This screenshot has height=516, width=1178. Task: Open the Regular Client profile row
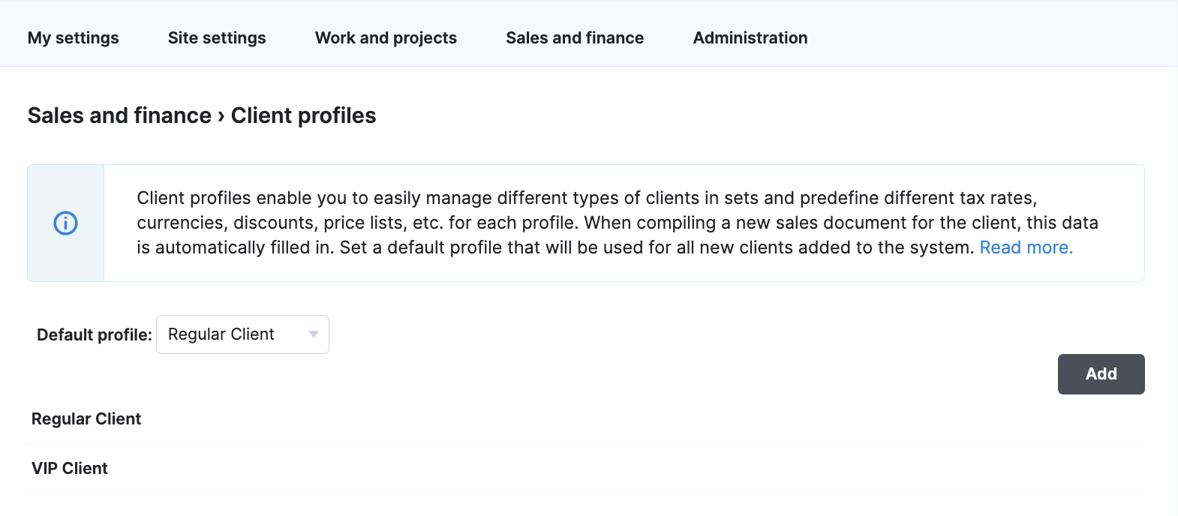pyautogui.click(x=586, y=419)
